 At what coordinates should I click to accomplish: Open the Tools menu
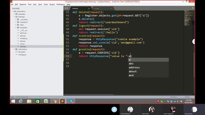click(46, 4)
